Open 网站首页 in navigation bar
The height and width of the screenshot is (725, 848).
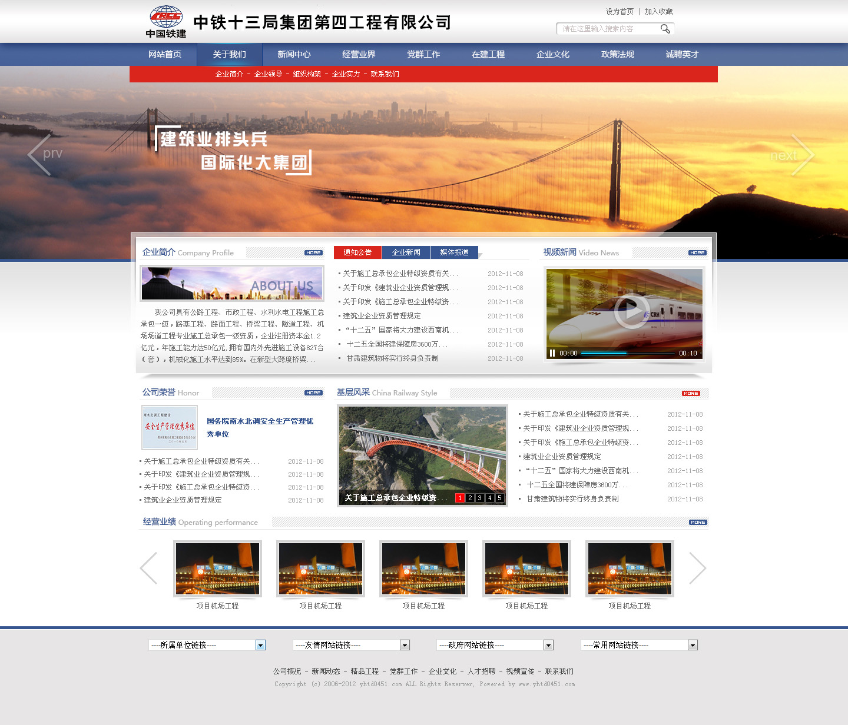click(165, 54)
